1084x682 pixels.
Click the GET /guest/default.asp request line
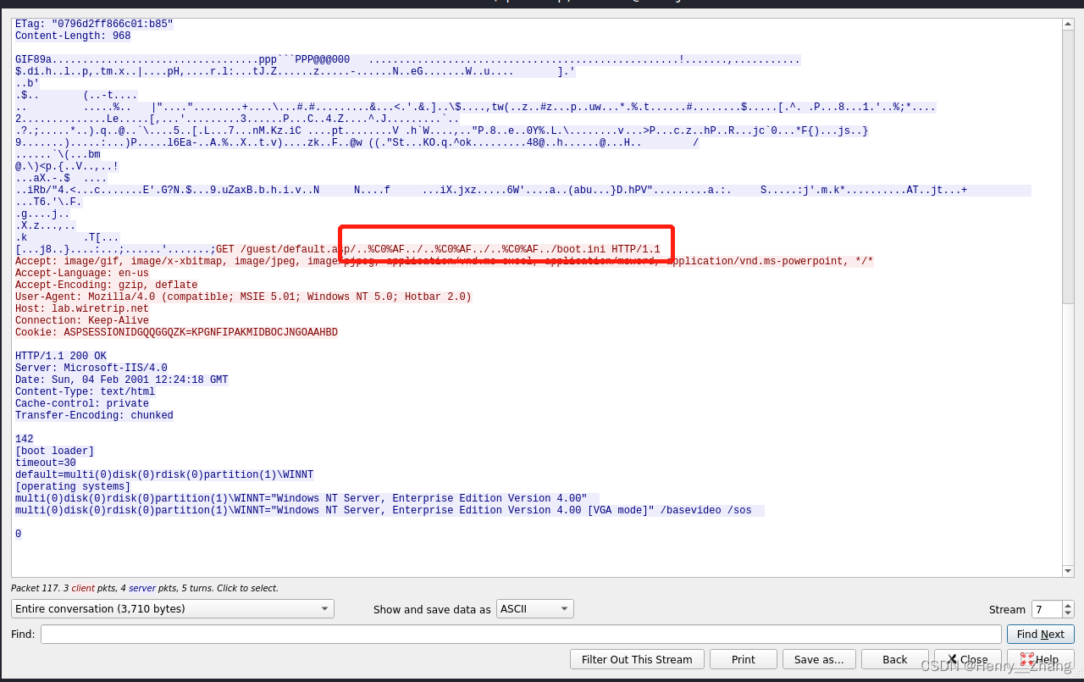(438, 249)
